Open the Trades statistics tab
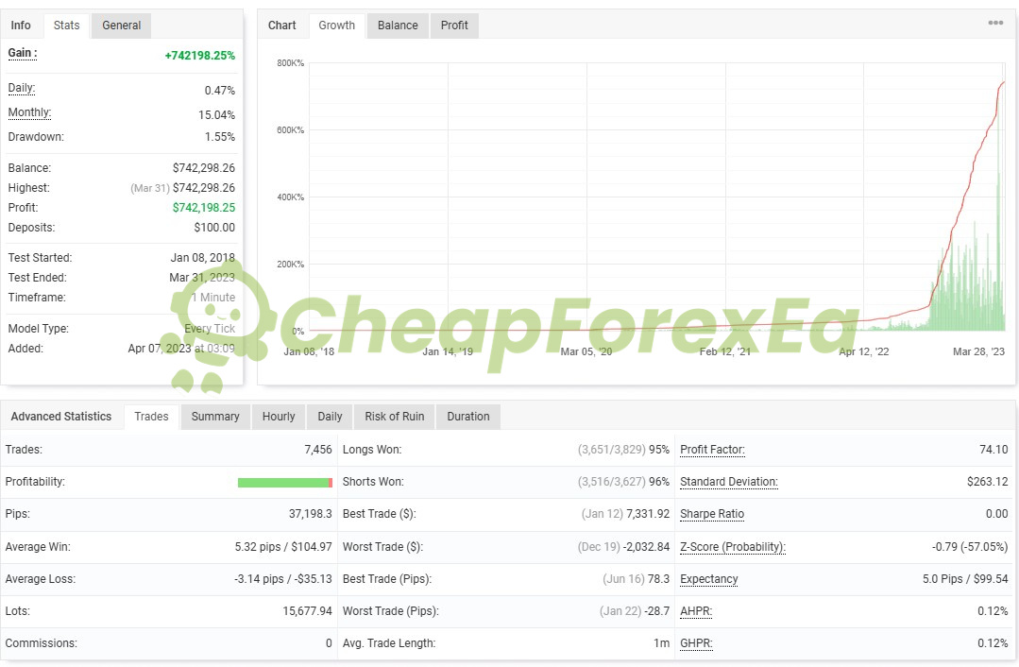The width and height of the screenshot is (1019, 667). coord(151,416)
